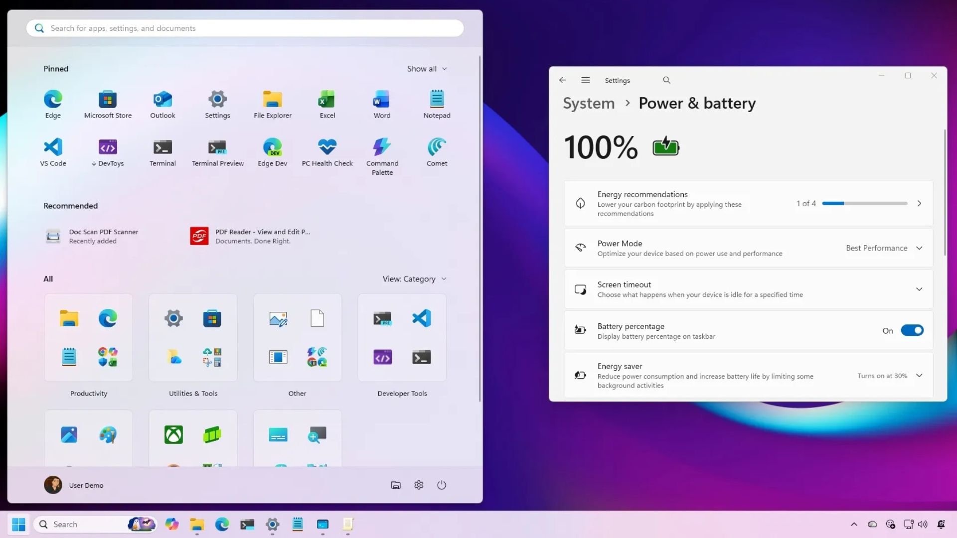Screen dimensions: 957x538
Task: Open DevToys from the pinned apps
Action: click(107, 152)
